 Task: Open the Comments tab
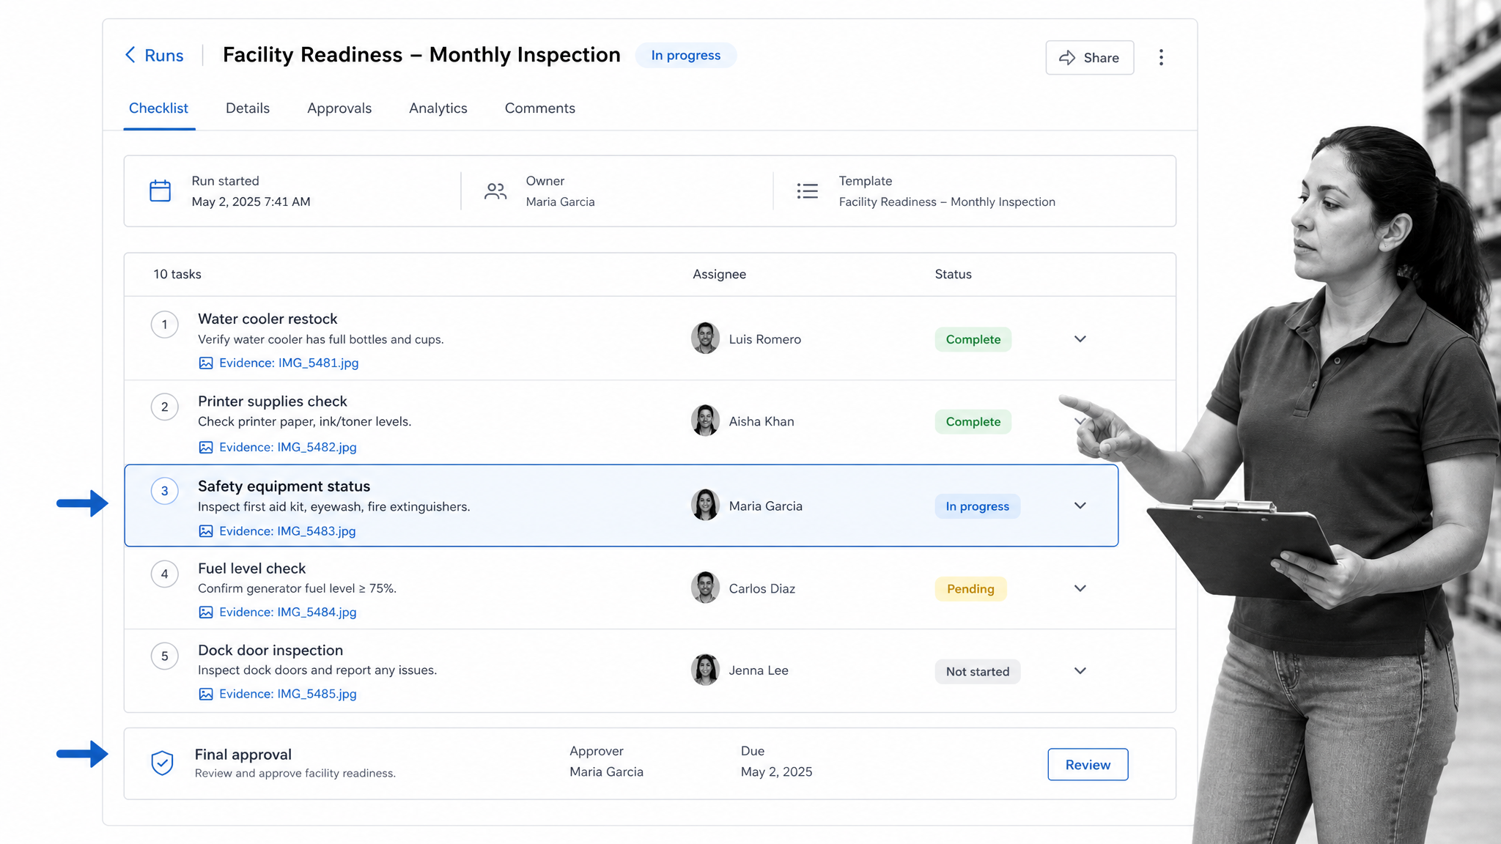pyautogui.click(x=540, y=108)
